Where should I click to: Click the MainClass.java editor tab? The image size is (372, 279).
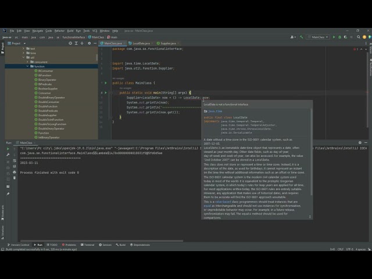click(113, 44)
